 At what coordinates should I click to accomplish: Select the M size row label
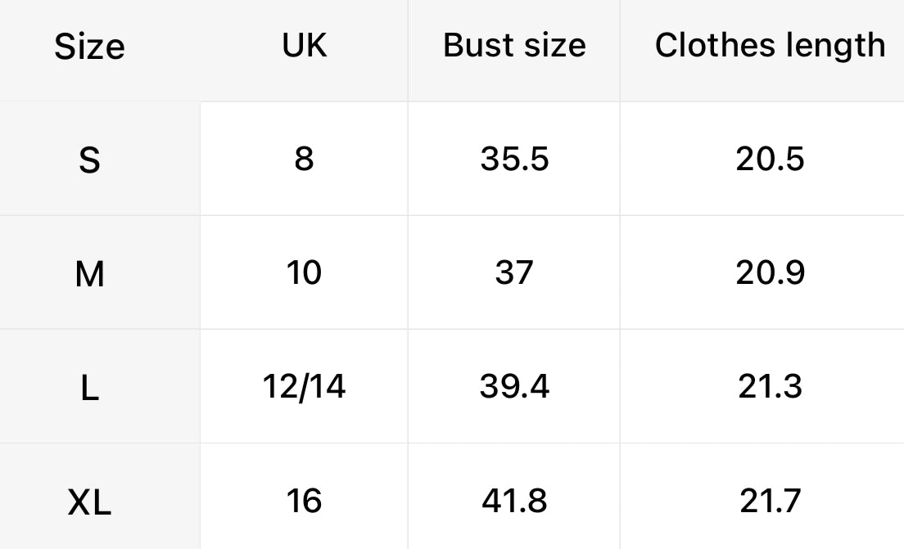(89, 273)
